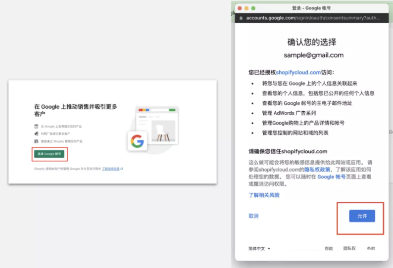Viewport: 393px width, 268px height.
Task: Open the 简体中文 language dropdown
Action: coord(259,248)
